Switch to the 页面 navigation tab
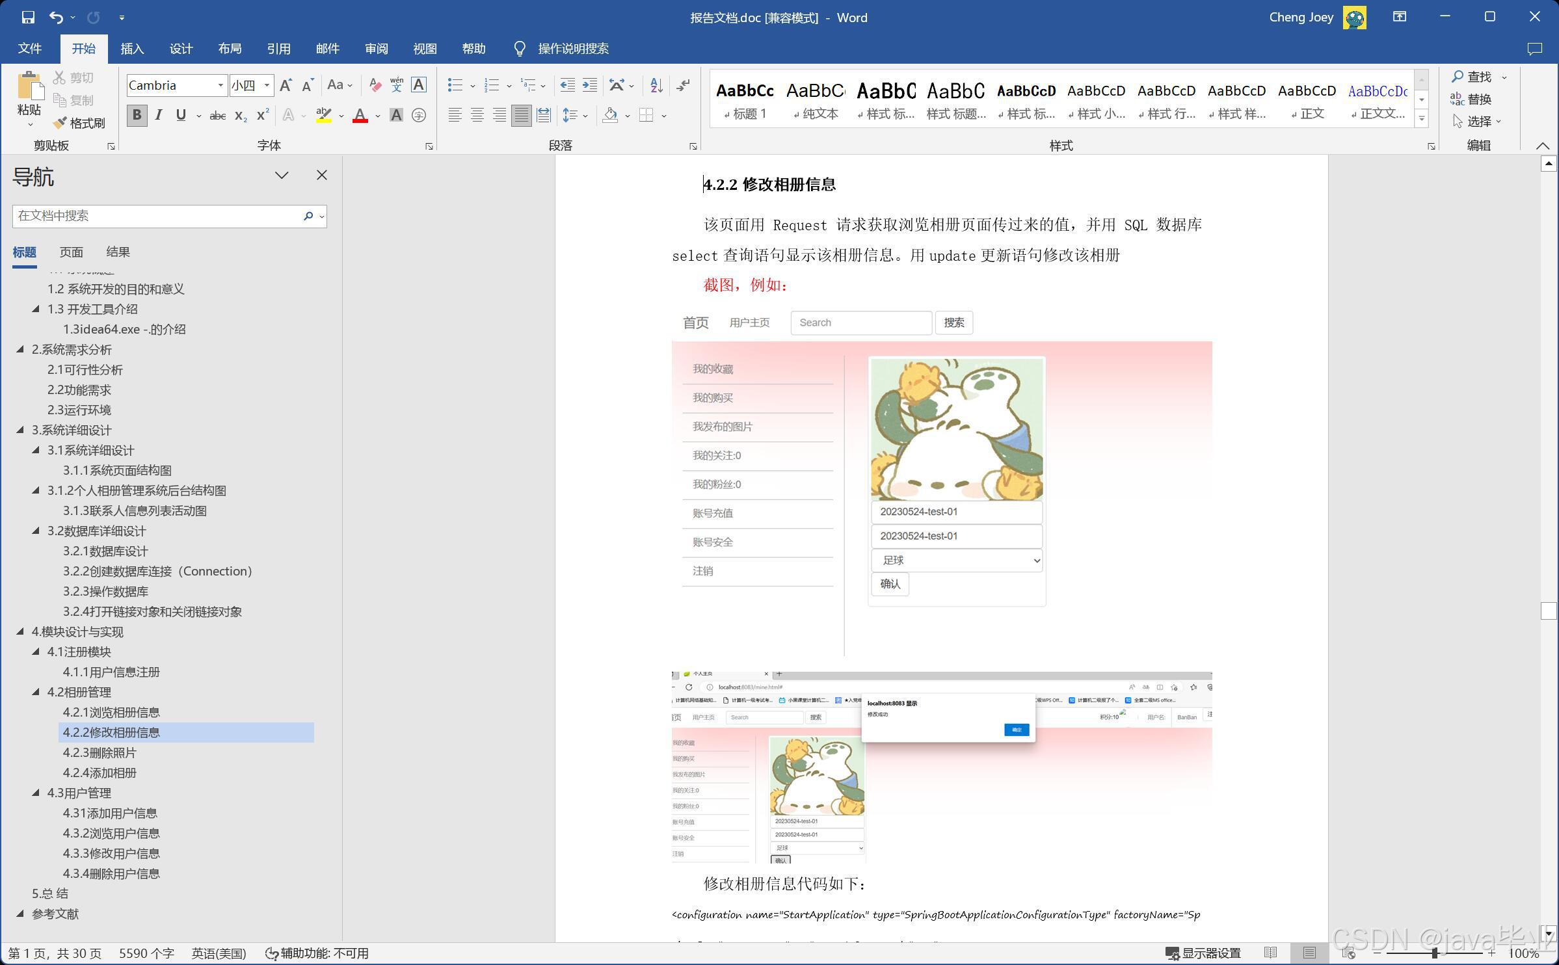 coord(71,252)
